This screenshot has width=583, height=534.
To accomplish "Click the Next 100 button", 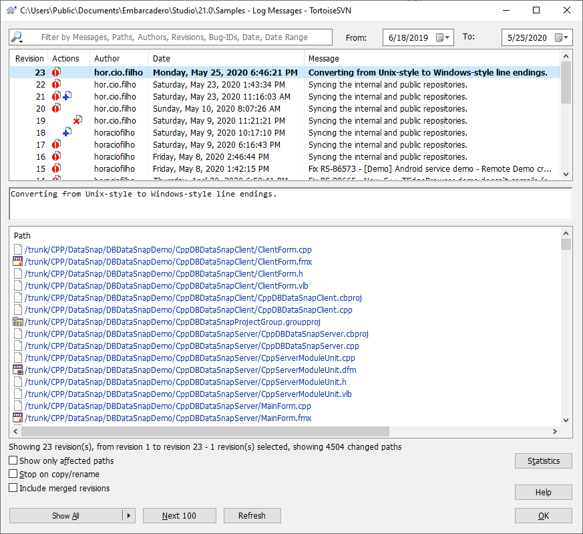I will pos(179,515).
